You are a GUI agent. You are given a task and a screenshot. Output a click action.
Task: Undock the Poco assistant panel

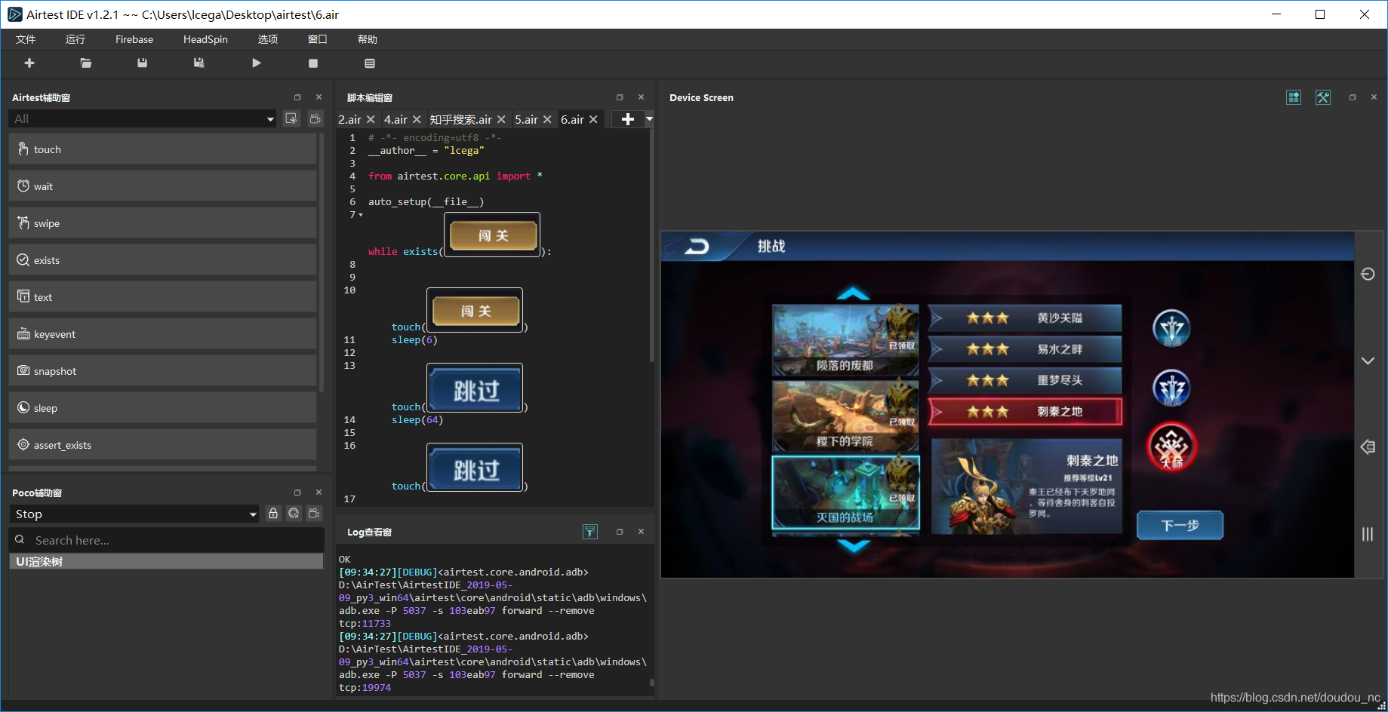(x=297, y=493)
